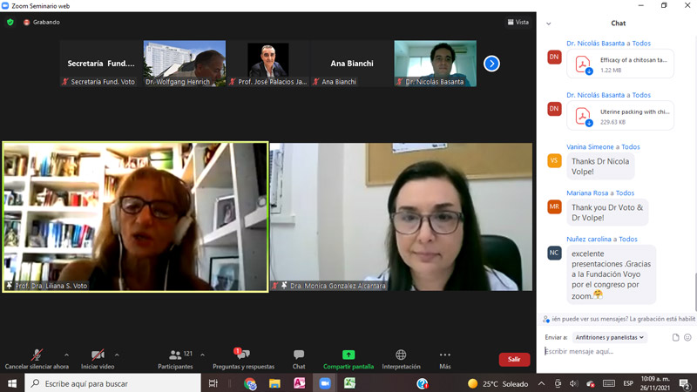The width and height of the screenshot is (697, 392).
Task: Click sender name Mariana Rosa in chat
Action: click(x=587, y=193)
